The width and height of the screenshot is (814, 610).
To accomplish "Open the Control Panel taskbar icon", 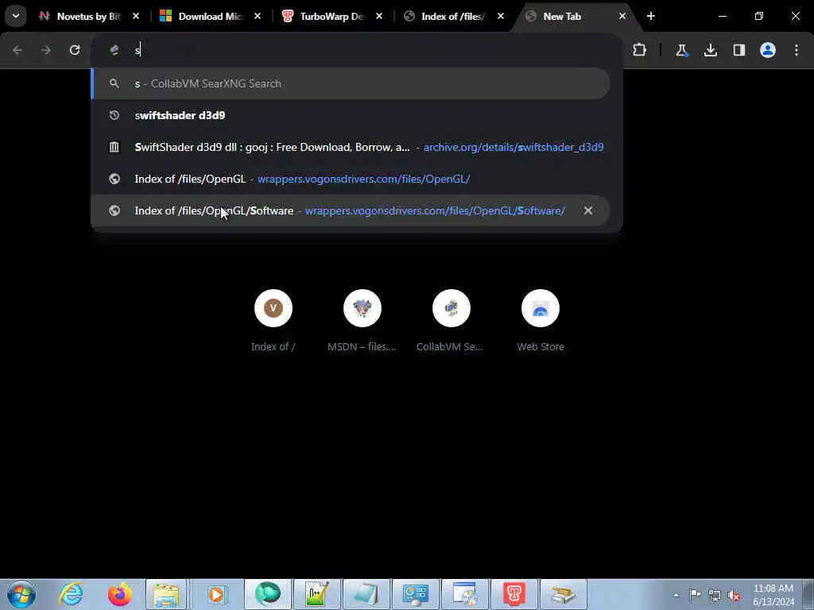I will 415,594.
